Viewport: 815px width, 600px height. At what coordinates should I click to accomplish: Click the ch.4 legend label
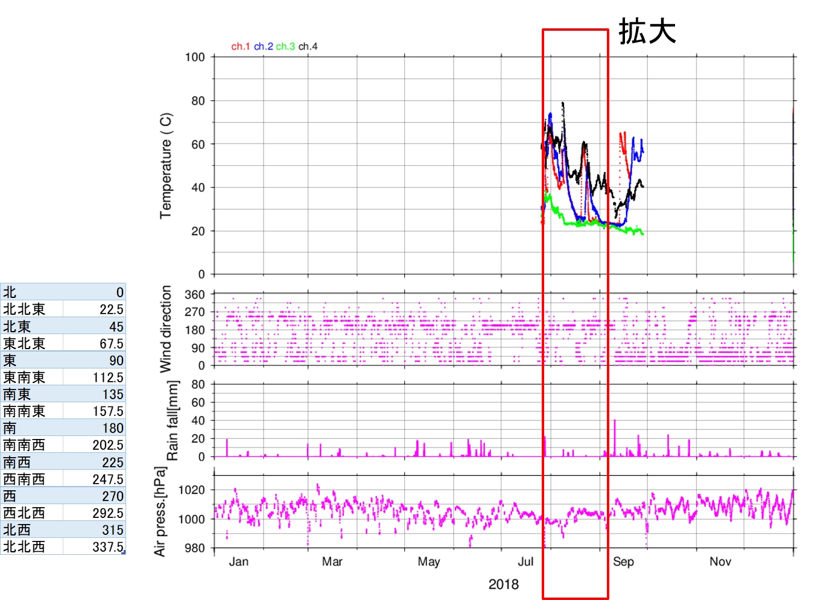click(x=308, y=46)
